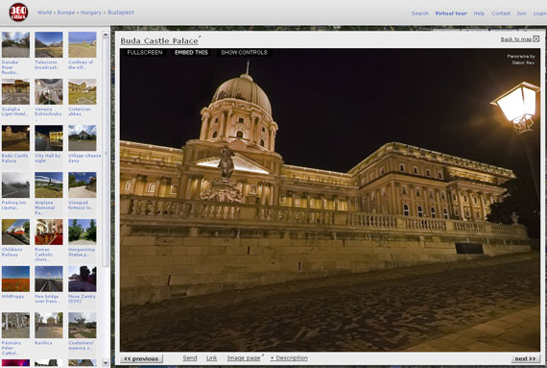This screenshot has width=547, height=368.
Task: Click the Send link
Action: [190, 357]
